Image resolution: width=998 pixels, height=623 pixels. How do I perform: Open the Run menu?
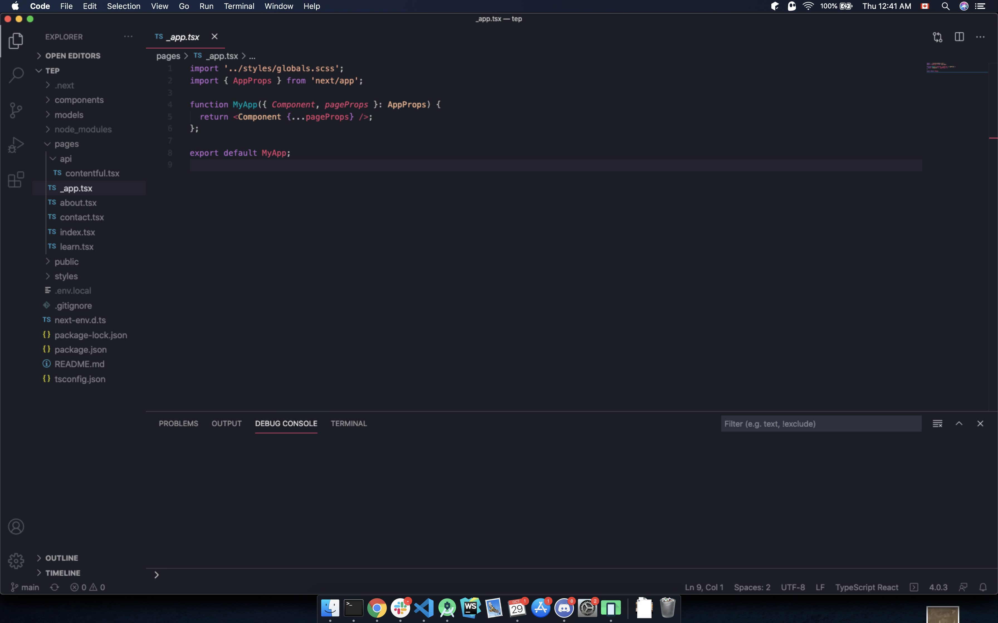click(206, 6)
